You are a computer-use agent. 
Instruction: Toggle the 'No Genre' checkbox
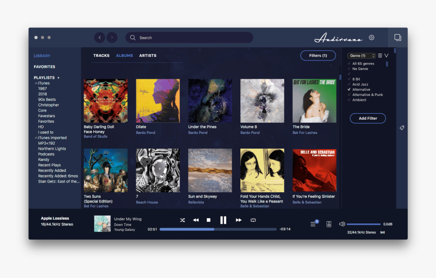(x=349, y=68)
